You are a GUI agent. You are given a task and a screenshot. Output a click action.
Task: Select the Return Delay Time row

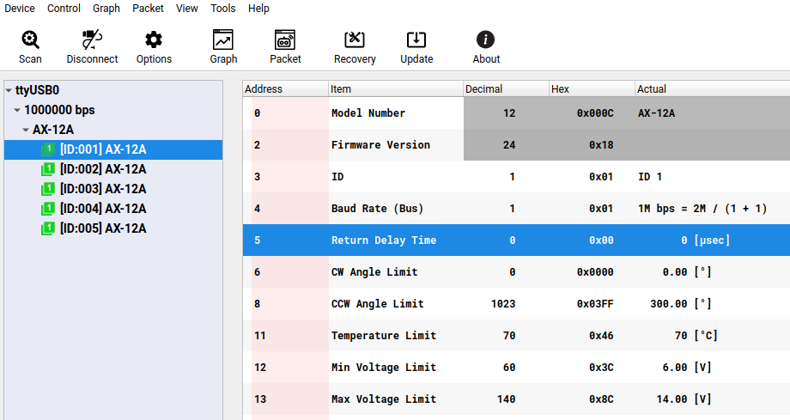516,240
